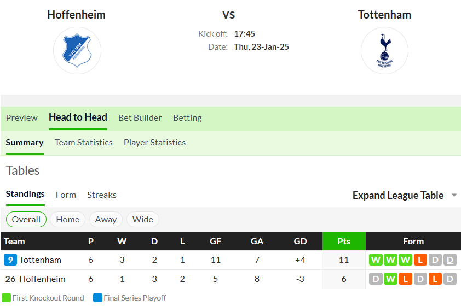Viewport: 461px width, 306px height.
Task: Click Hoffenheim's green W form badge
Action: (x=390, y=279)
